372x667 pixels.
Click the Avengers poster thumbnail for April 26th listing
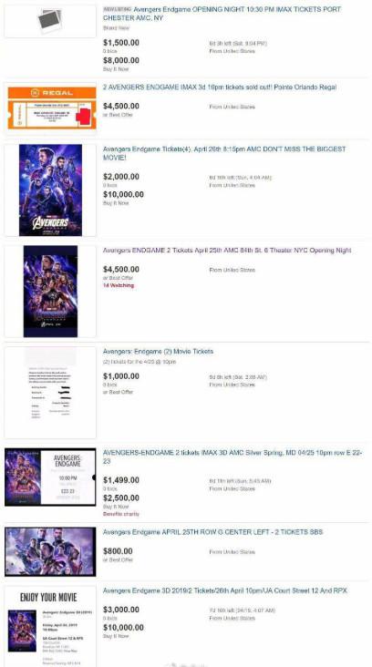[50, 190]
